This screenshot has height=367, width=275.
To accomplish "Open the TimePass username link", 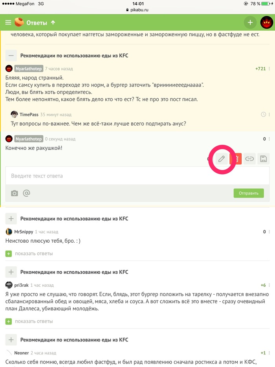I will pyautogui.click(x=29, y=114).
